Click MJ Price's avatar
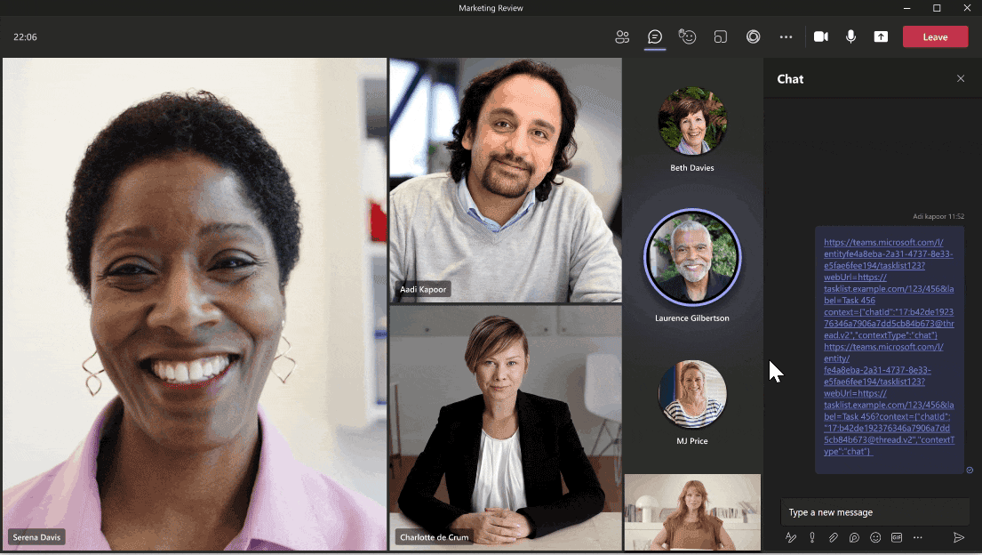The width and height of the screenshot is (982, 555). (x=692, y=394)
